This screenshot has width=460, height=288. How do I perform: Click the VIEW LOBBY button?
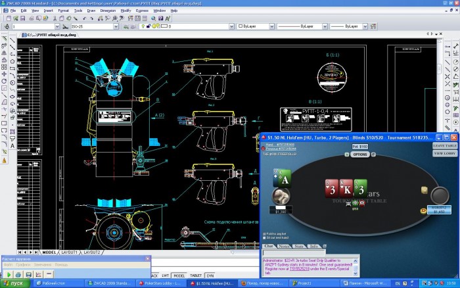tap(445, 153)
